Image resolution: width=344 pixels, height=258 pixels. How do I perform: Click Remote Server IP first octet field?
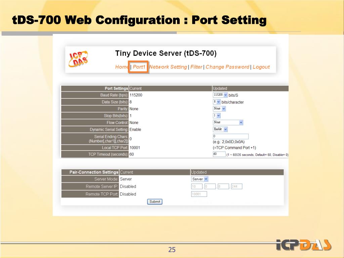click(x=197, y=186)
